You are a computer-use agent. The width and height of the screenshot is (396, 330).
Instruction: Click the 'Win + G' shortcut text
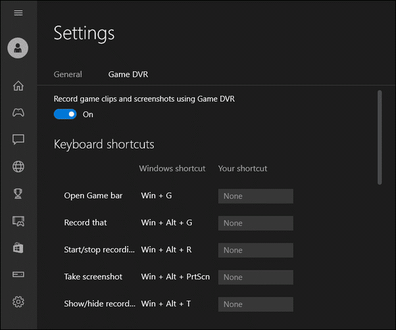pos(157,195)
